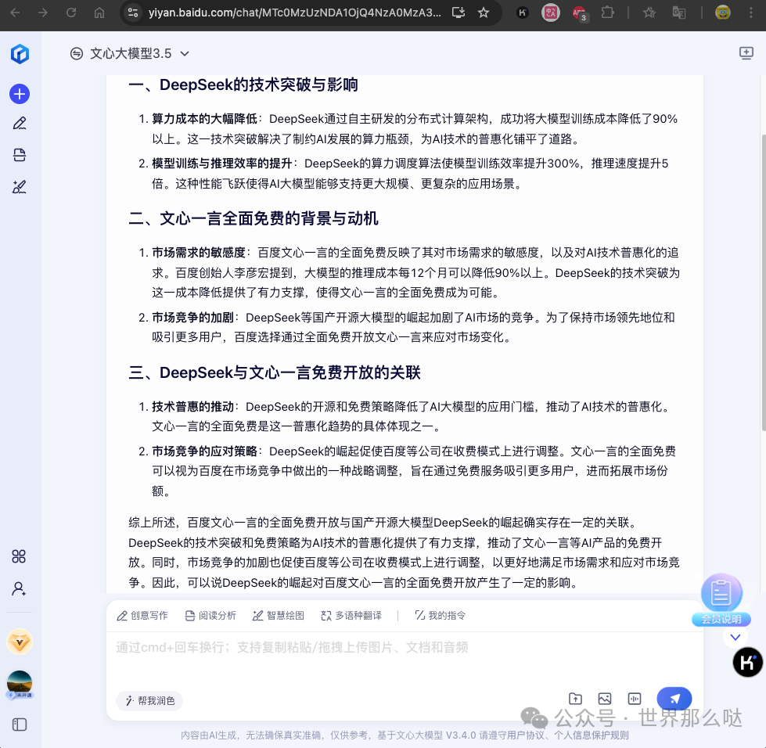Open the 我的指令 shortcut
This screenshot has height=748, width=766.
(441, 616)
